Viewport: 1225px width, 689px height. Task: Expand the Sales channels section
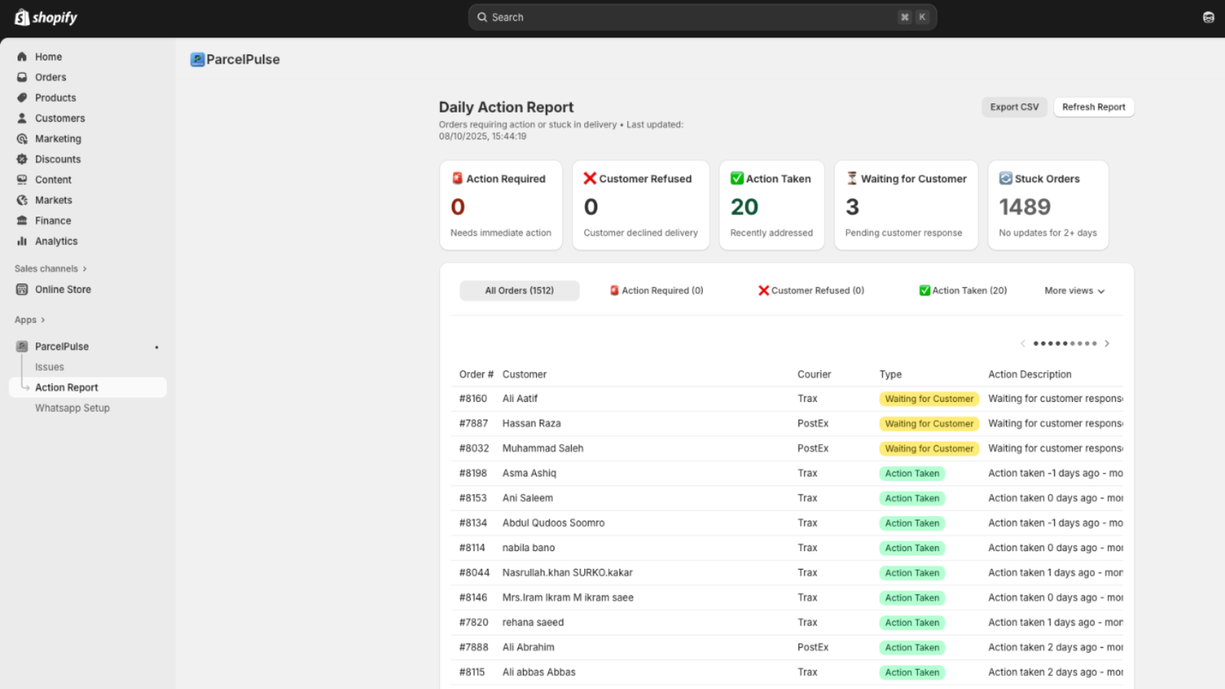coord(51,269)
